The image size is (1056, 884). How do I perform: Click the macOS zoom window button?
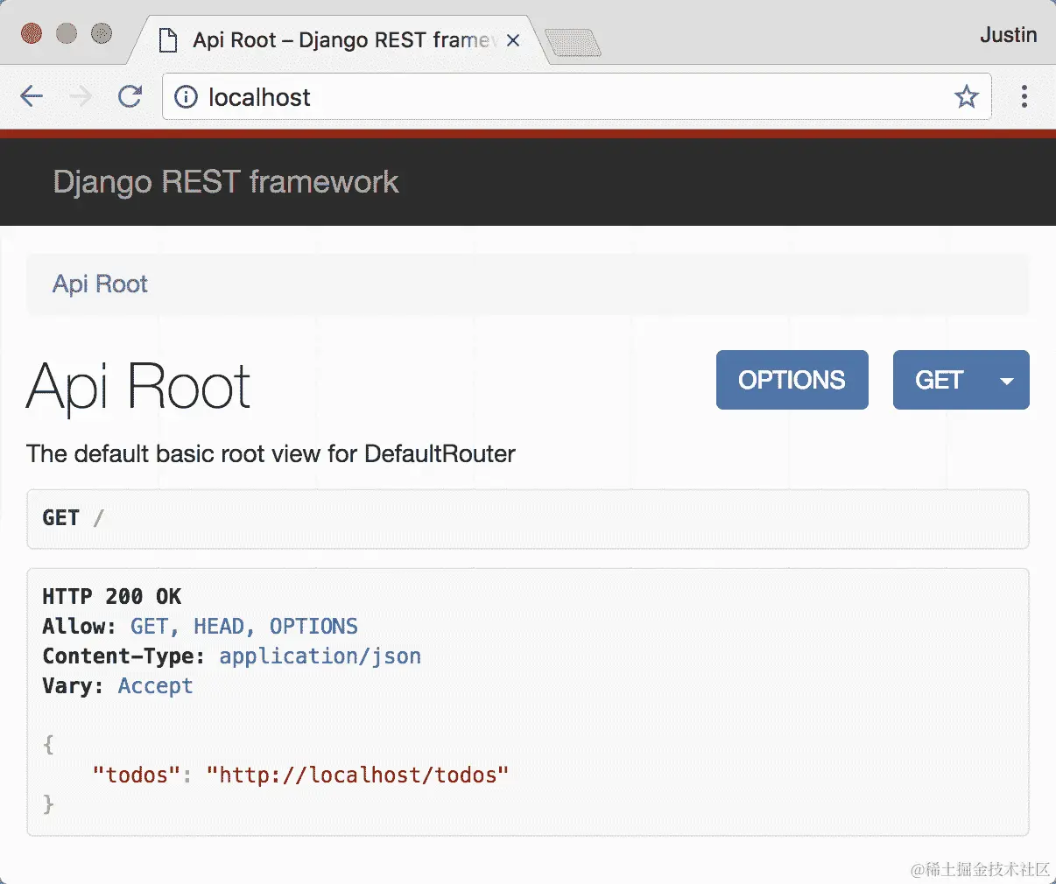(x=102, y=34)
